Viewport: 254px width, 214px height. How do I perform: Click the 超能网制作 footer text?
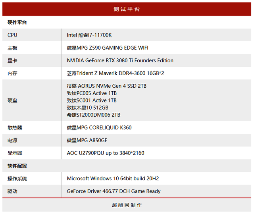click(x=127, y=205)
